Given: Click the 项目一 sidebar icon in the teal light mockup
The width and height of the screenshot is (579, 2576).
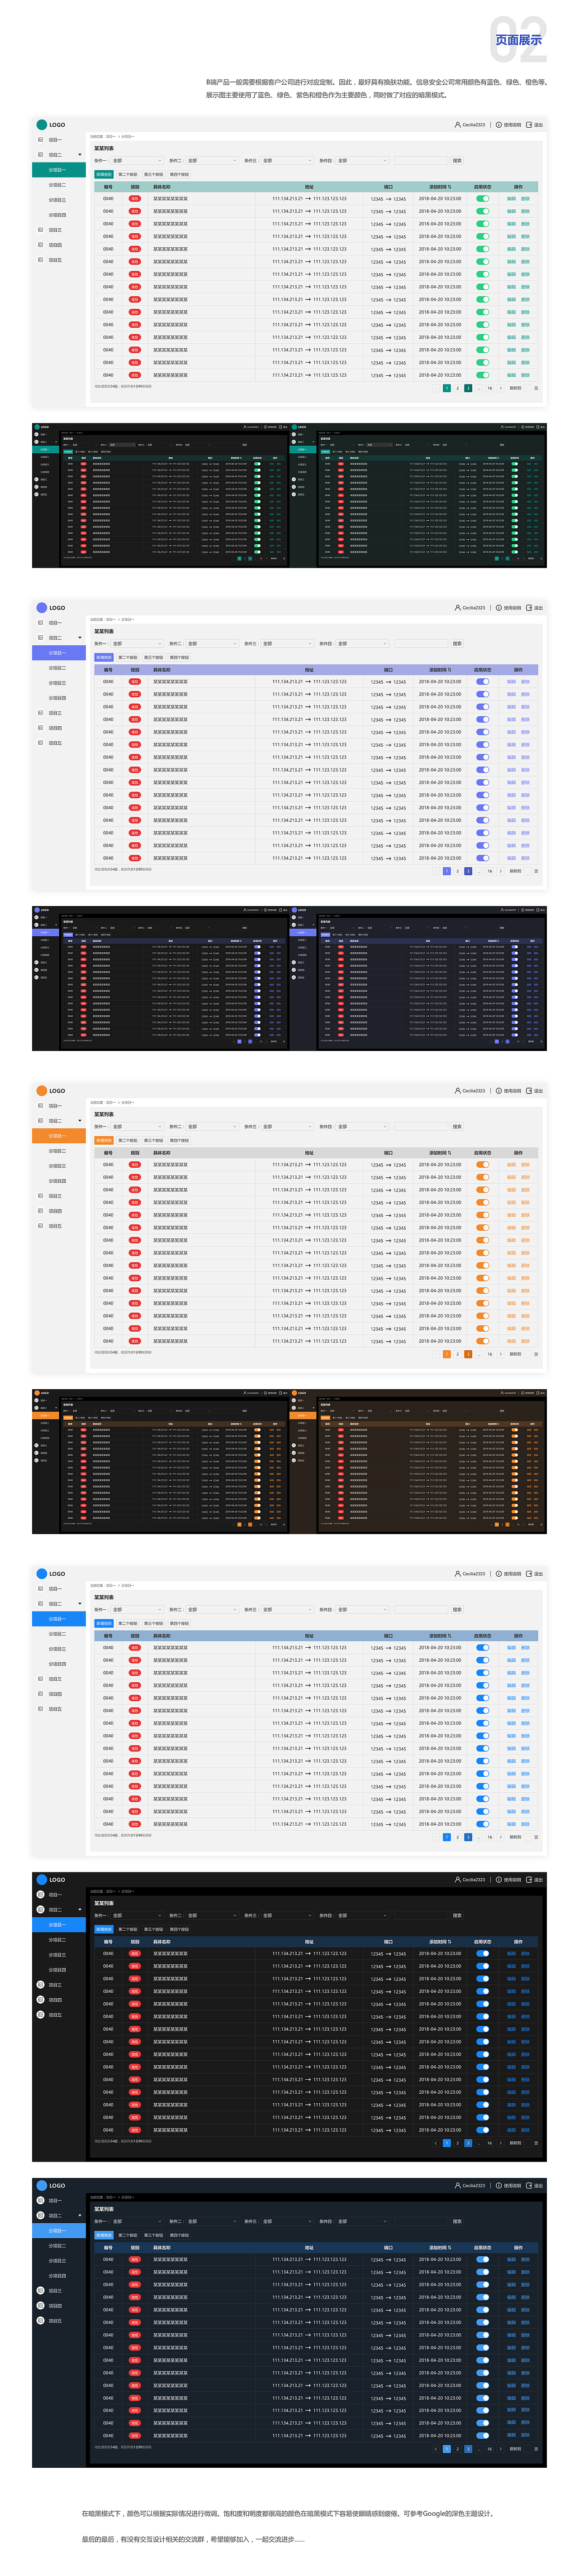Looking at the screenshot, I should tap(40, 140).
